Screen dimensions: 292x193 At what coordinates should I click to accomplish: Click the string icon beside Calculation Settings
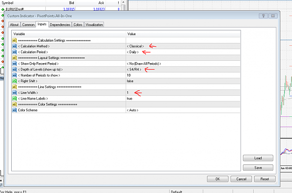(14, 40)
